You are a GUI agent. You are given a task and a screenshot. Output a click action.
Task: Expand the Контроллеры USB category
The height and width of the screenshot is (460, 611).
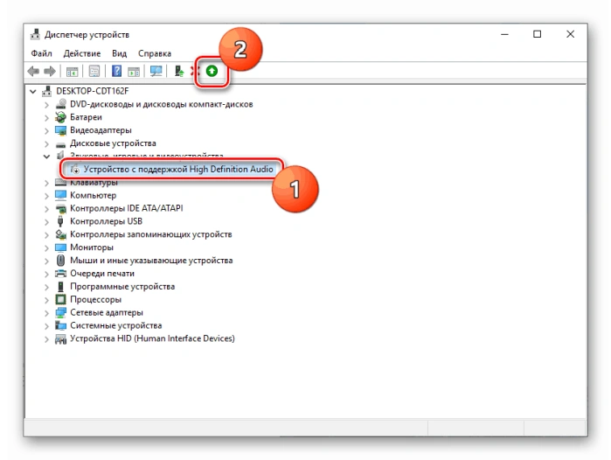[46, 222]
